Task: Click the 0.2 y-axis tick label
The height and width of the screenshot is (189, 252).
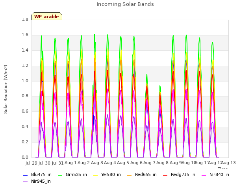Action: point(25,142)
